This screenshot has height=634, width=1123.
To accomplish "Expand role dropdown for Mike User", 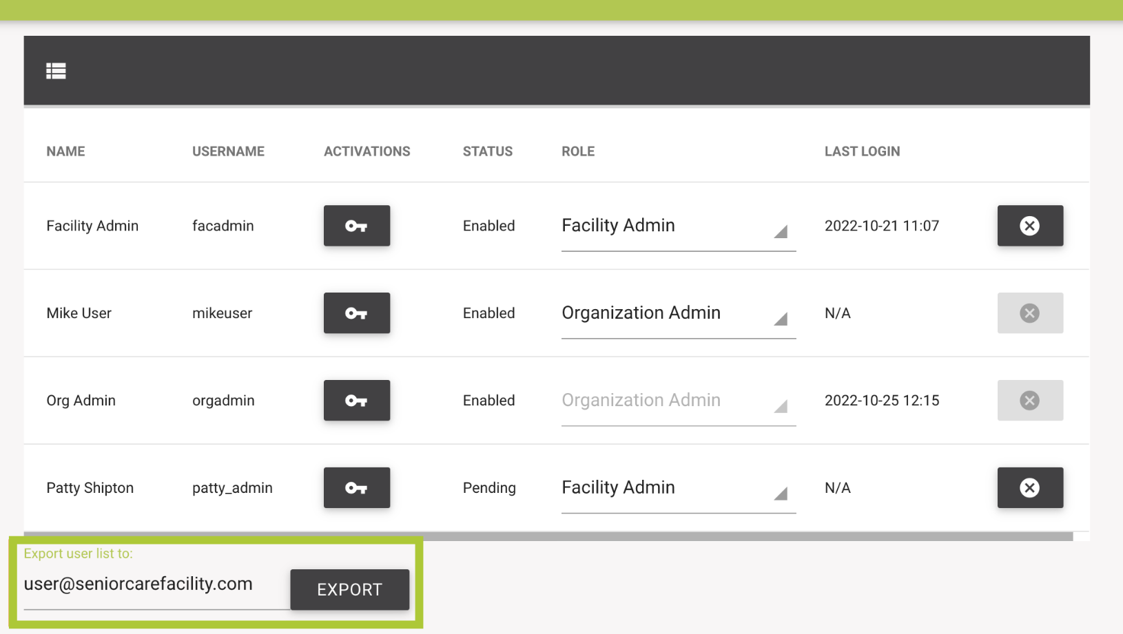I will (678, 314).
